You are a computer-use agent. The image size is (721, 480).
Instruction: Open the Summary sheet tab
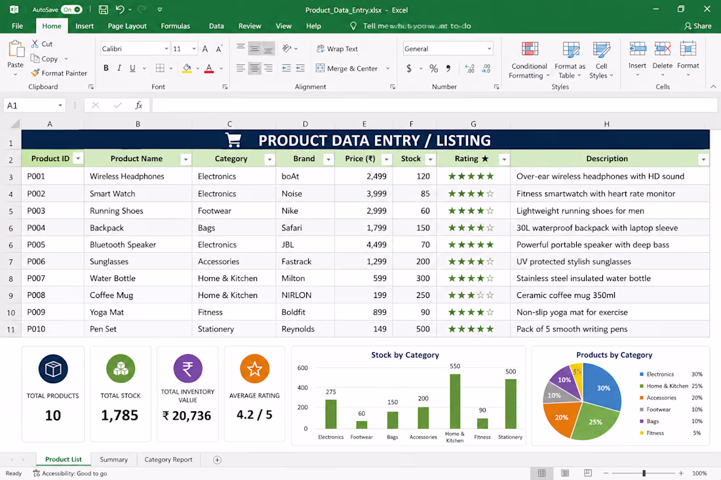pos(113,459)
